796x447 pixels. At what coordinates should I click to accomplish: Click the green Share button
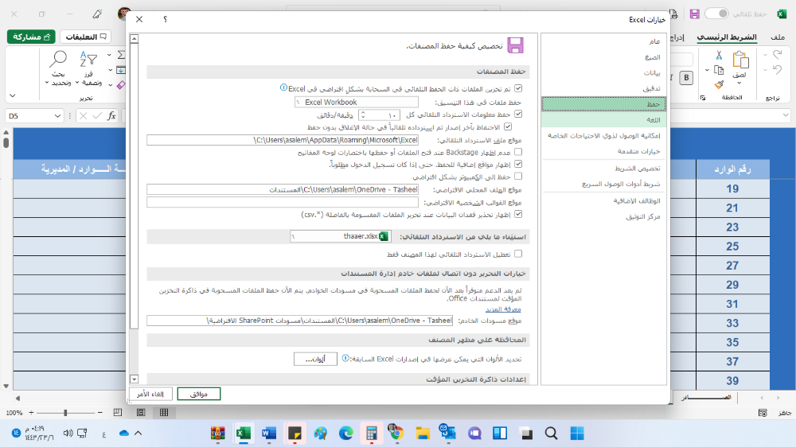32,37
